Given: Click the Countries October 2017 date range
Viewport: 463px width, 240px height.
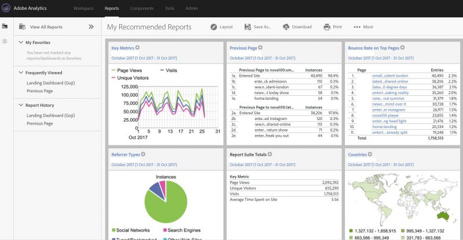Looking at the screenshot, I should tap(381, 164).
